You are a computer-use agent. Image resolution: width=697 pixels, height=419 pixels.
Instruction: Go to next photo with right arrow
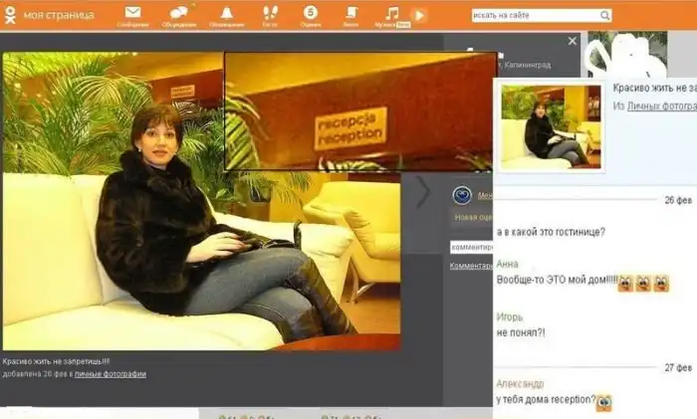423,191
